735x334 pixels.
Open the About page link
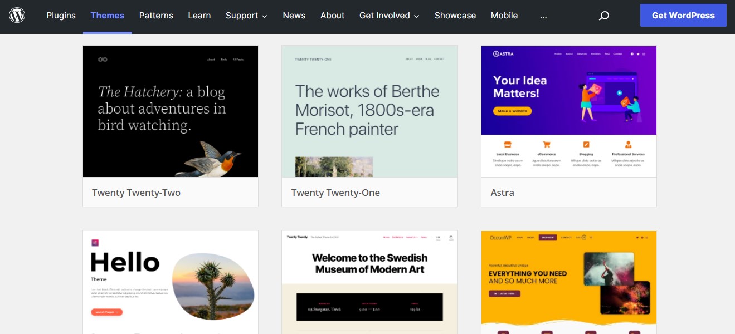tap(332, 16)
